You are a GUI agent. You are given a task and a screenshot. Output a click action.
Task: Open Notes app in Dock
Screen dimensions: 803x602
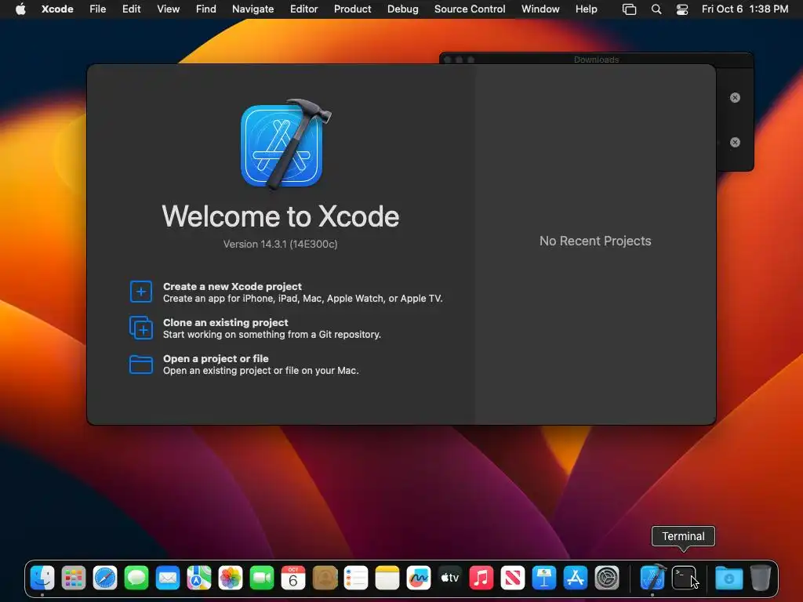pos(387,578)
